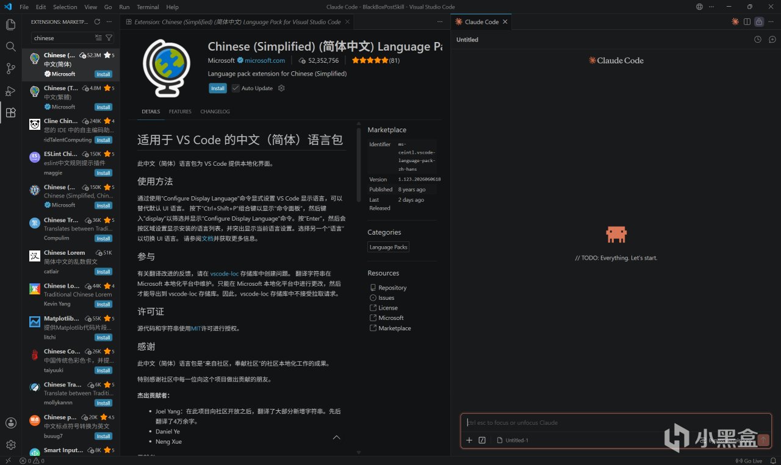Open Repository resource link
This screenshot has width=781, height=465.
pos(392,288)
